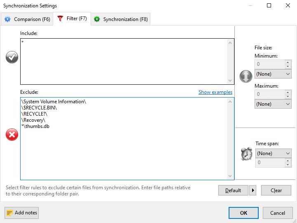Click the \$RECYCLE.BIN\ exclude entry
The width and height of the screenshot is (297, 223).
(x=39, y=108)
